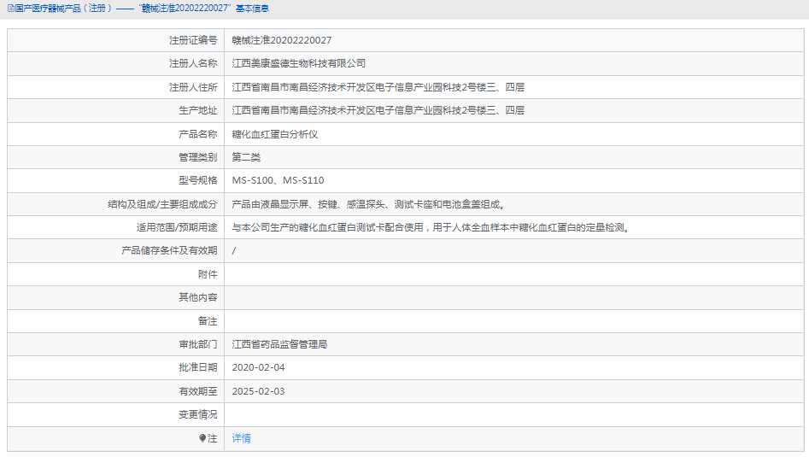This screenshot has height=457, width=809.
Task: Click the 注册证编号 row label
Action: click(192, 40)
